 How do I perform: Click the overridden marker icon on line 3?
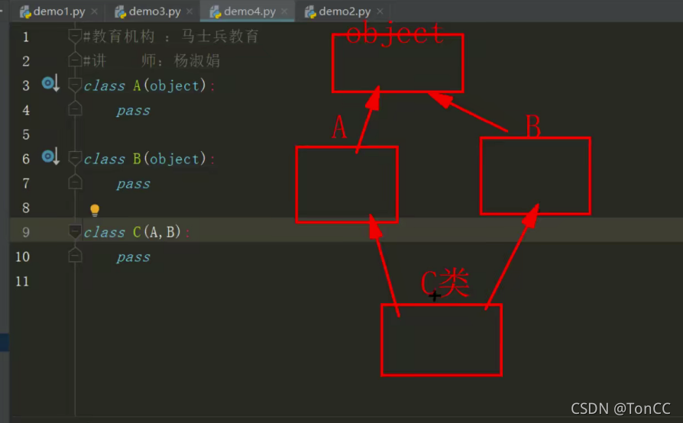(x=50, y=83)
